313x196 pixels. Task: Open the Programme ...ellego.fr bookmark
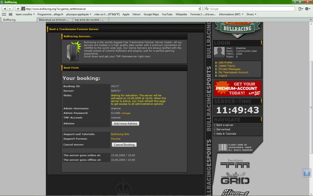click(50, 14)
